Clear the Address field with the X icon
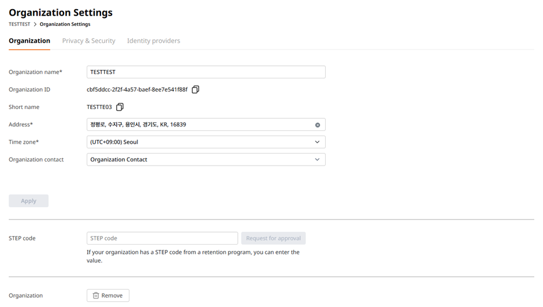Viewport: 543px width, 307px height. (x=318, y=125)
